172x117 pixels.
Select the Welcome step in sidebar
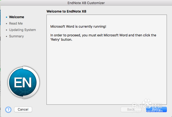17,17
